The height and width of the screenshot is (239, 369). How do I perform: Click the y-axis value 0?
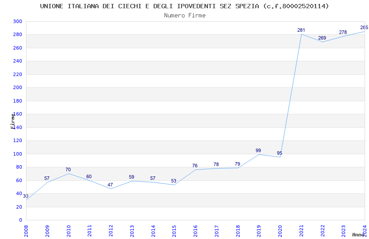[x=21, y=220]
